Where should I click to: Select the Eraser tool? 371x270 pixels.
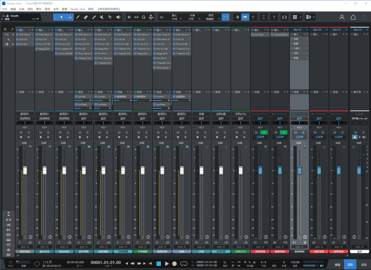tap(86, 17)
